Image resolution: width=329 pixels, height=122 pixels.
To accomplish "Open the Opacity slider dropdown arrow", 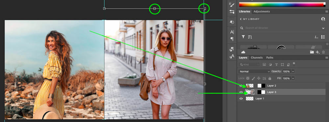I will point(293,71).
